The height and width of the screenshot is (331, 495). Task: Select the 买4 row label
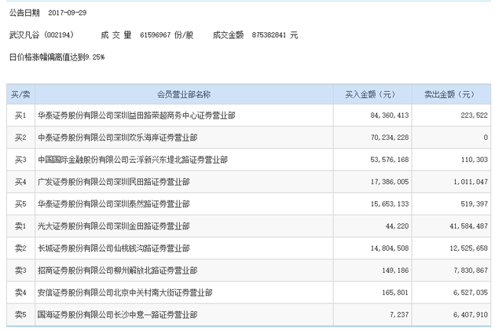coord(20,182)
